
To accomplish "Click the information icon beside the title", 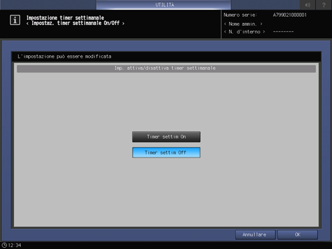I will click(x=15, y=20).
